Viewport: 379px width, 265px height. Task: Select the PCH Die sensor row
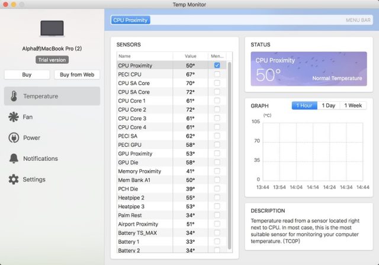(172, 189)
